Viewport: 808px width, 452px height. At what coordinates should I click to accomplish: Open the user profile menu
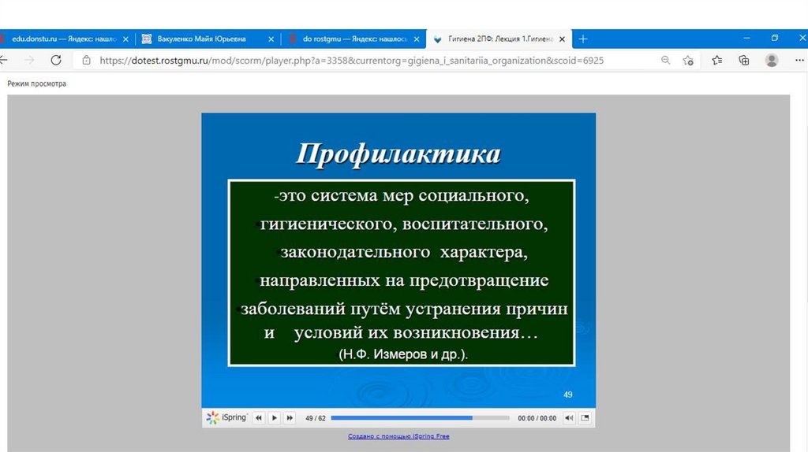coord(772,60)
